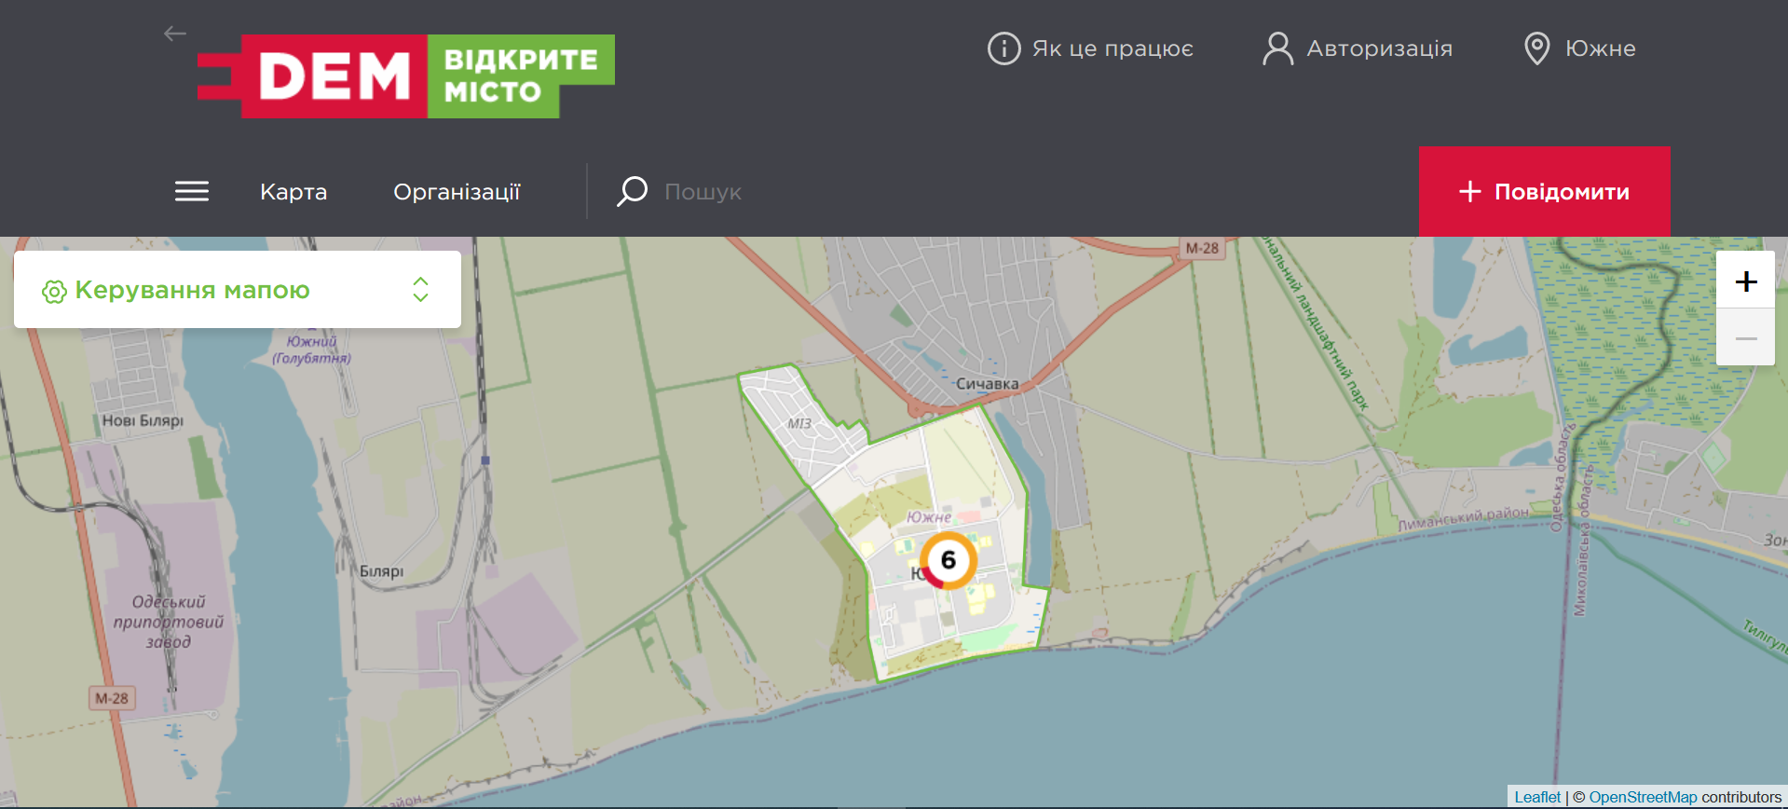Click the Повідомити button

[1544, 191]
